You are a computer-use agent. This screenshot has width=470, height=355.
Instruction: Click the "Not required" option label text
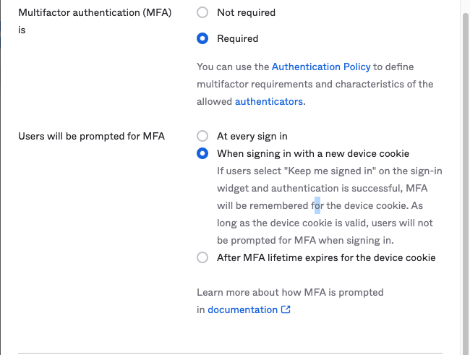coord(246,12)
